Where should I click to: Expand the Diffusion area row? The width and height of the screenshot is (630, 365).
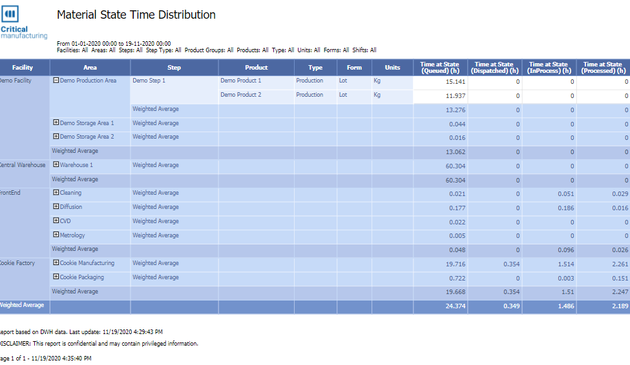56,207
